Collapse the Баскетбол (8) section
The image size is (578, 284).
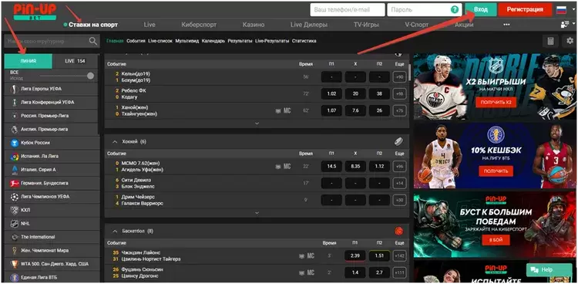(115, 232)
